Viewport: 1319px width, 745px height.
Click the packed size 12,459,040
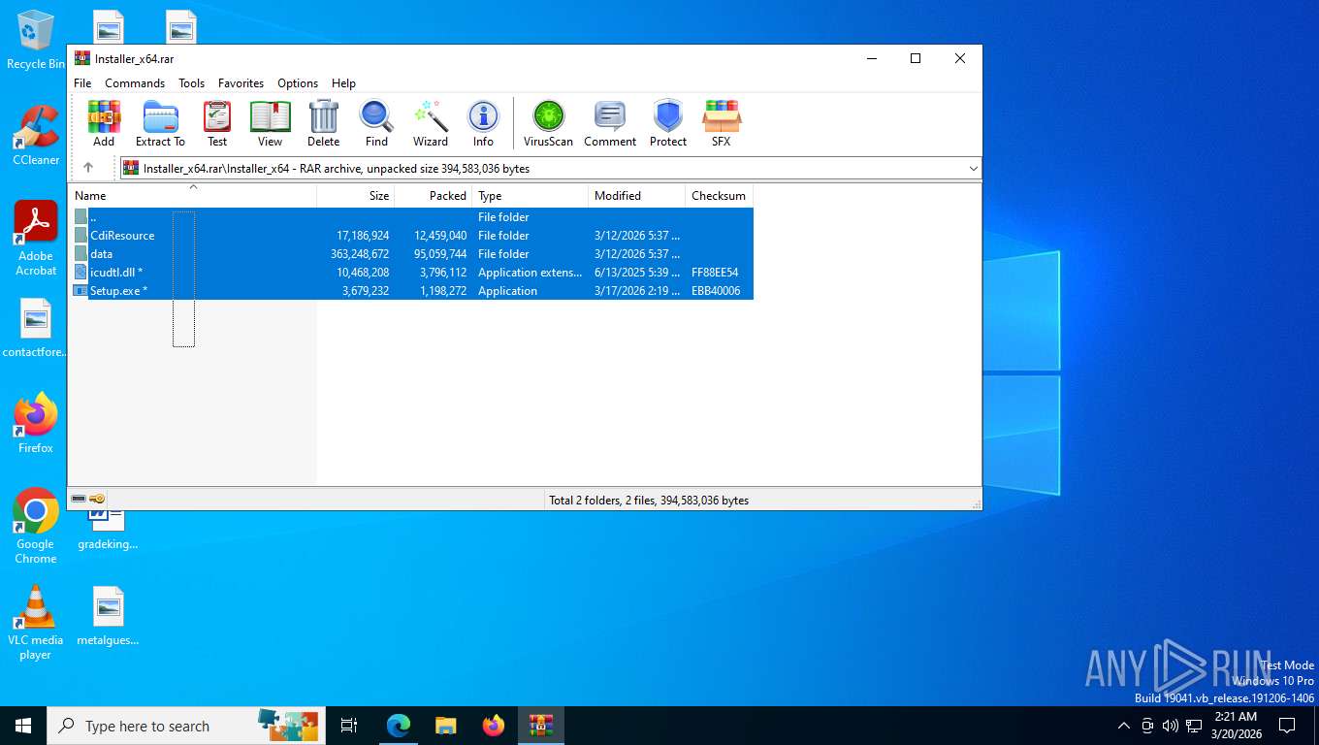pos(440,236)
